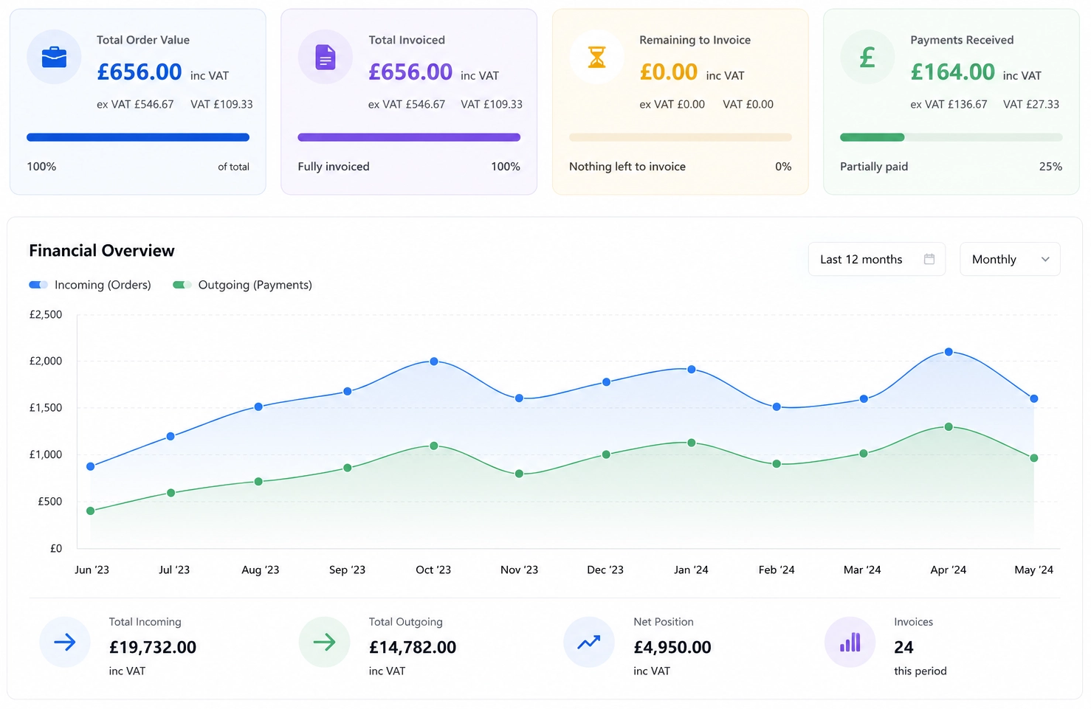Click the invoices count 24

[904, 647]
